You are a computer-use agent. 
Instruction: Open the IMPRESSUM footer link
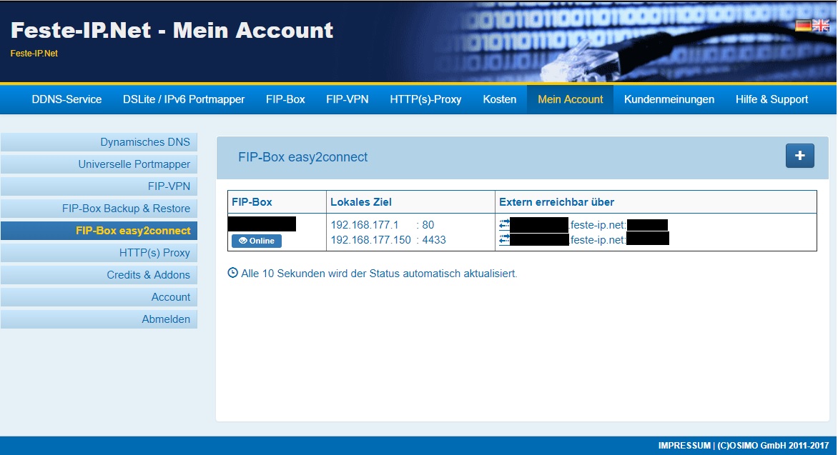tap(684, 446)
